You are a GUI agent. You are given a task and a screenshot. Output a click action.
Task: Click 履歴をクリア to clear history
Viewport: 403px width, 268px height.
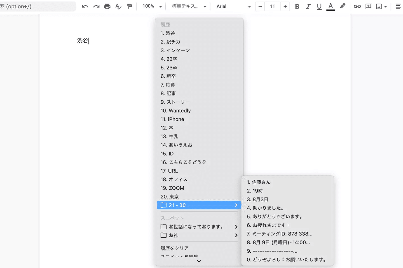click(175, 248)
